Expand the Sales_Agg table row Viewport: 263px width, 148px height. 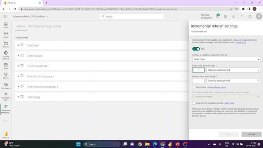(18, 97)
